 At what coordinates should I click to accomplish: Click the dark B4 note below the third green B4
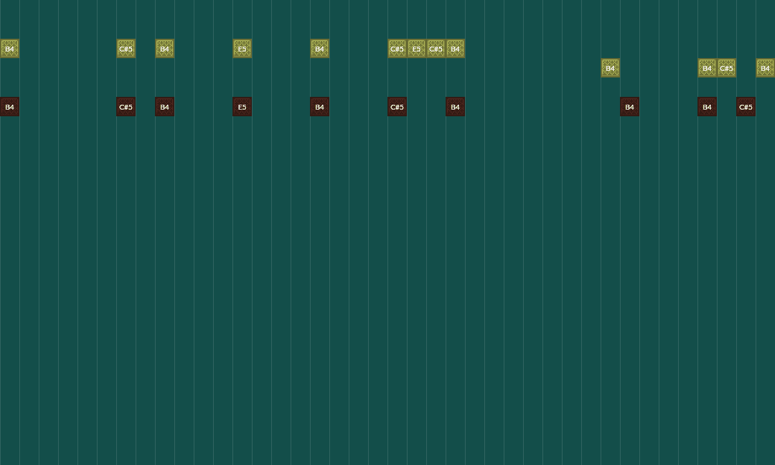(319, 107)
